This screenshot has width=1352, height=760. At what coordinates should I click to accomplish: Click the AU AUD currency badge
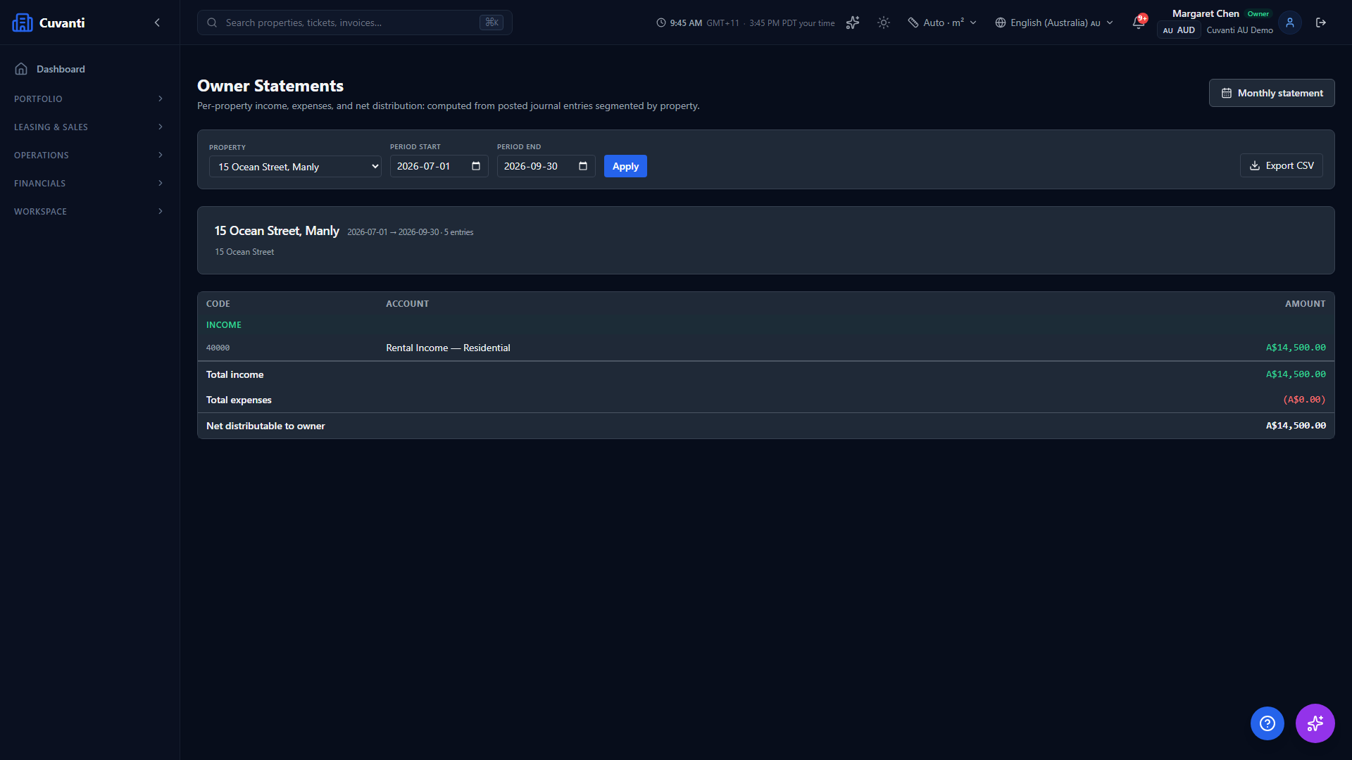point(1179,30)
